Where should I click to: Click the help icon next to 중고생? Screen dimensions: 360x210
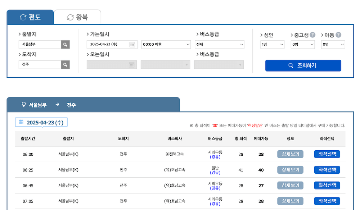312,35
